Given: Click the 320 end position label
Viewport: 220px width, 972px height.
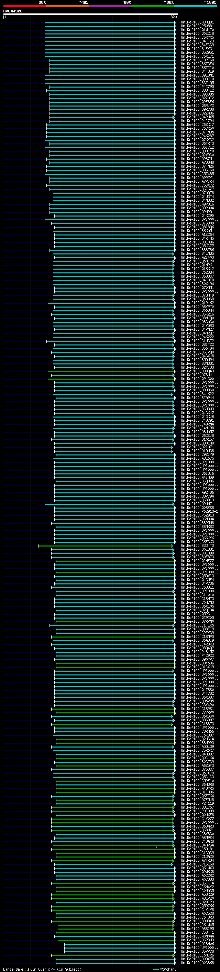Looking at the screenshot, I should [174, 17].
